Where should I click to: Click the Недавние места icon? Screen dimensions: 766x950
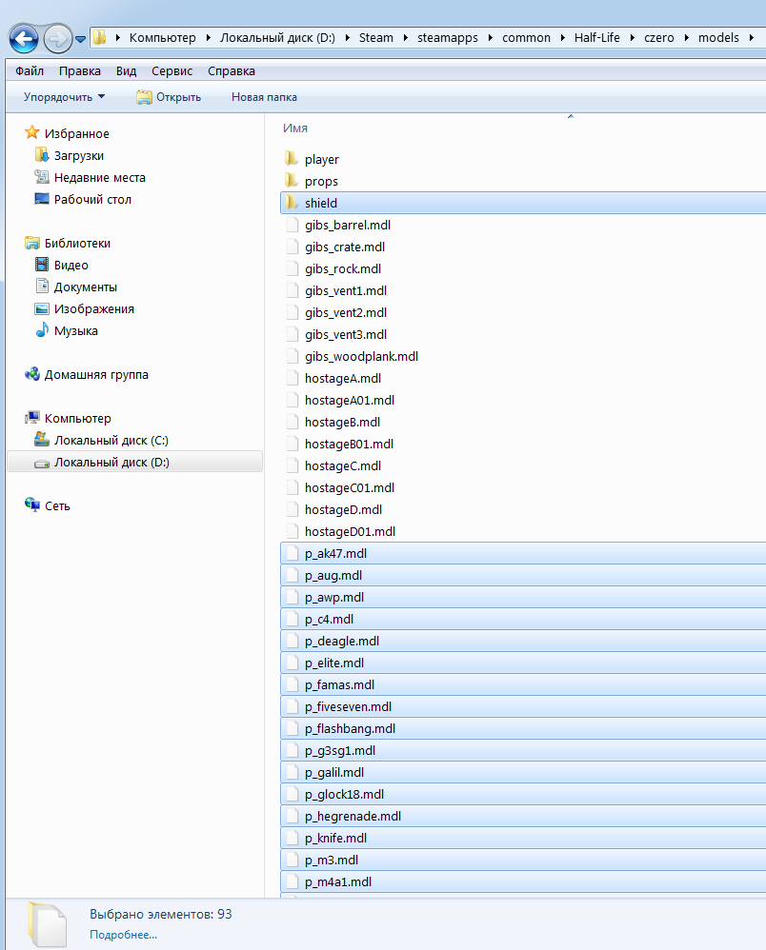click(42, 177)
